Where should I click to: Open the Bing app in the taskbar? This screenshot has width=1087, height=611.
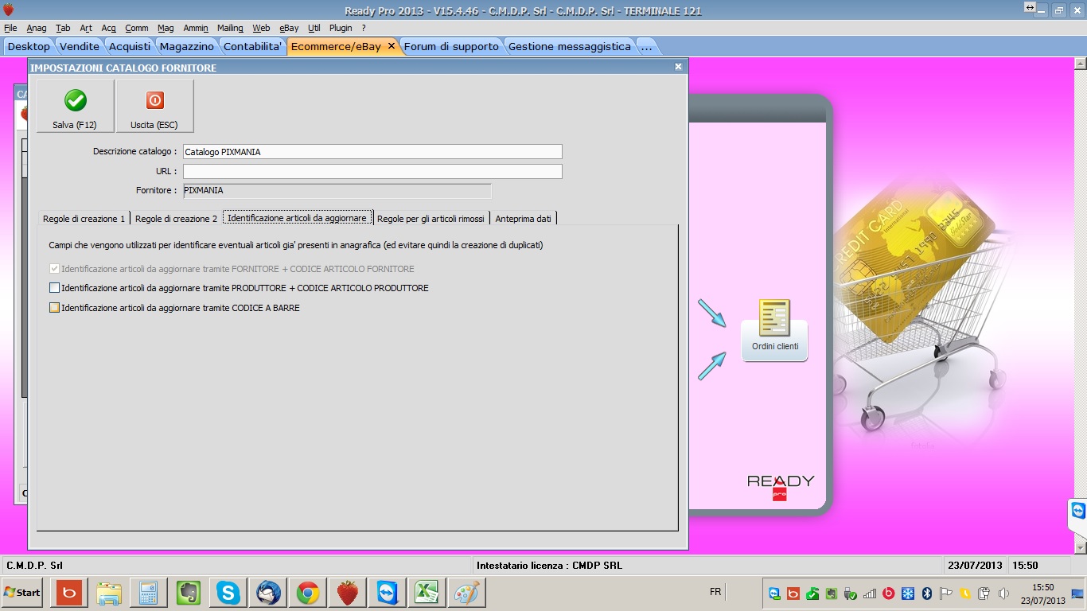[x=69, y=593]
